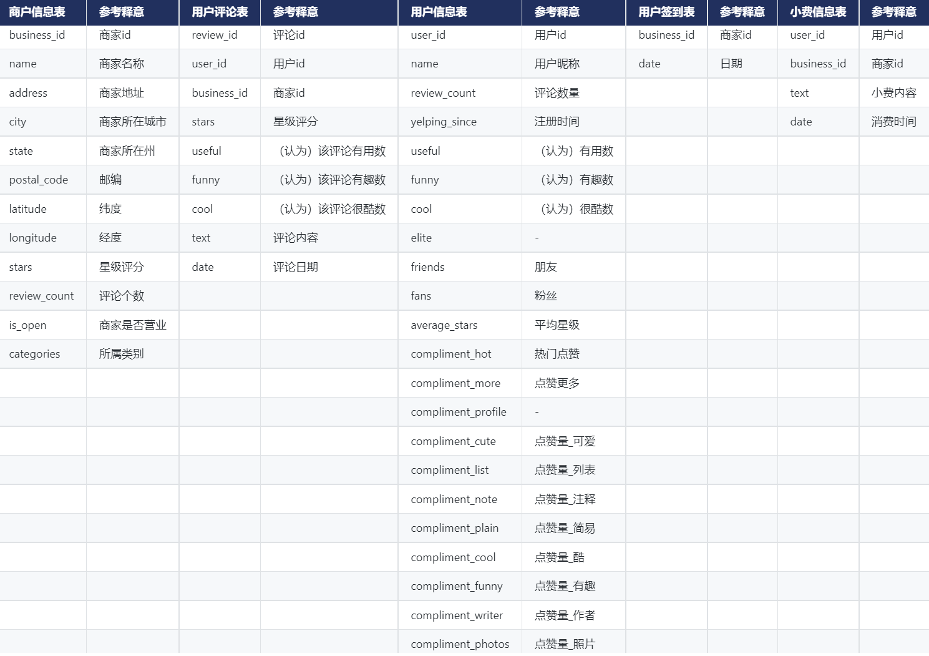Select the 评论个数 cell

(x=133, y=296)
